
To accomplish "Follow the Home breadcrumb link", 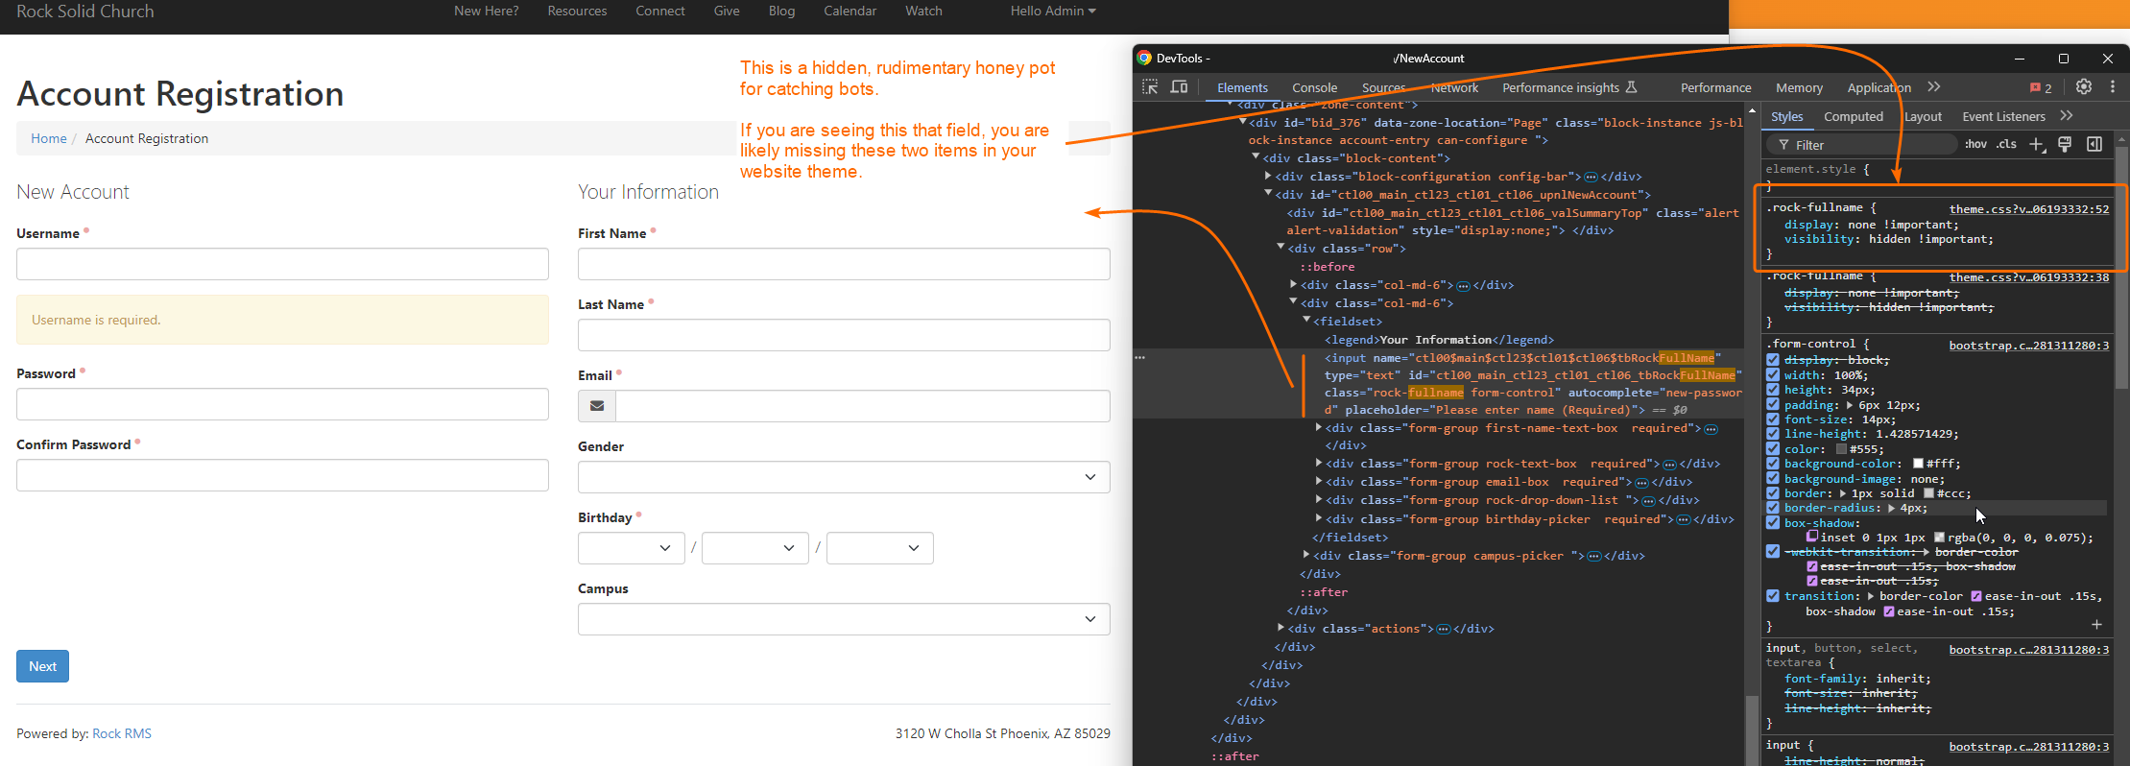I will click(49, 138).
